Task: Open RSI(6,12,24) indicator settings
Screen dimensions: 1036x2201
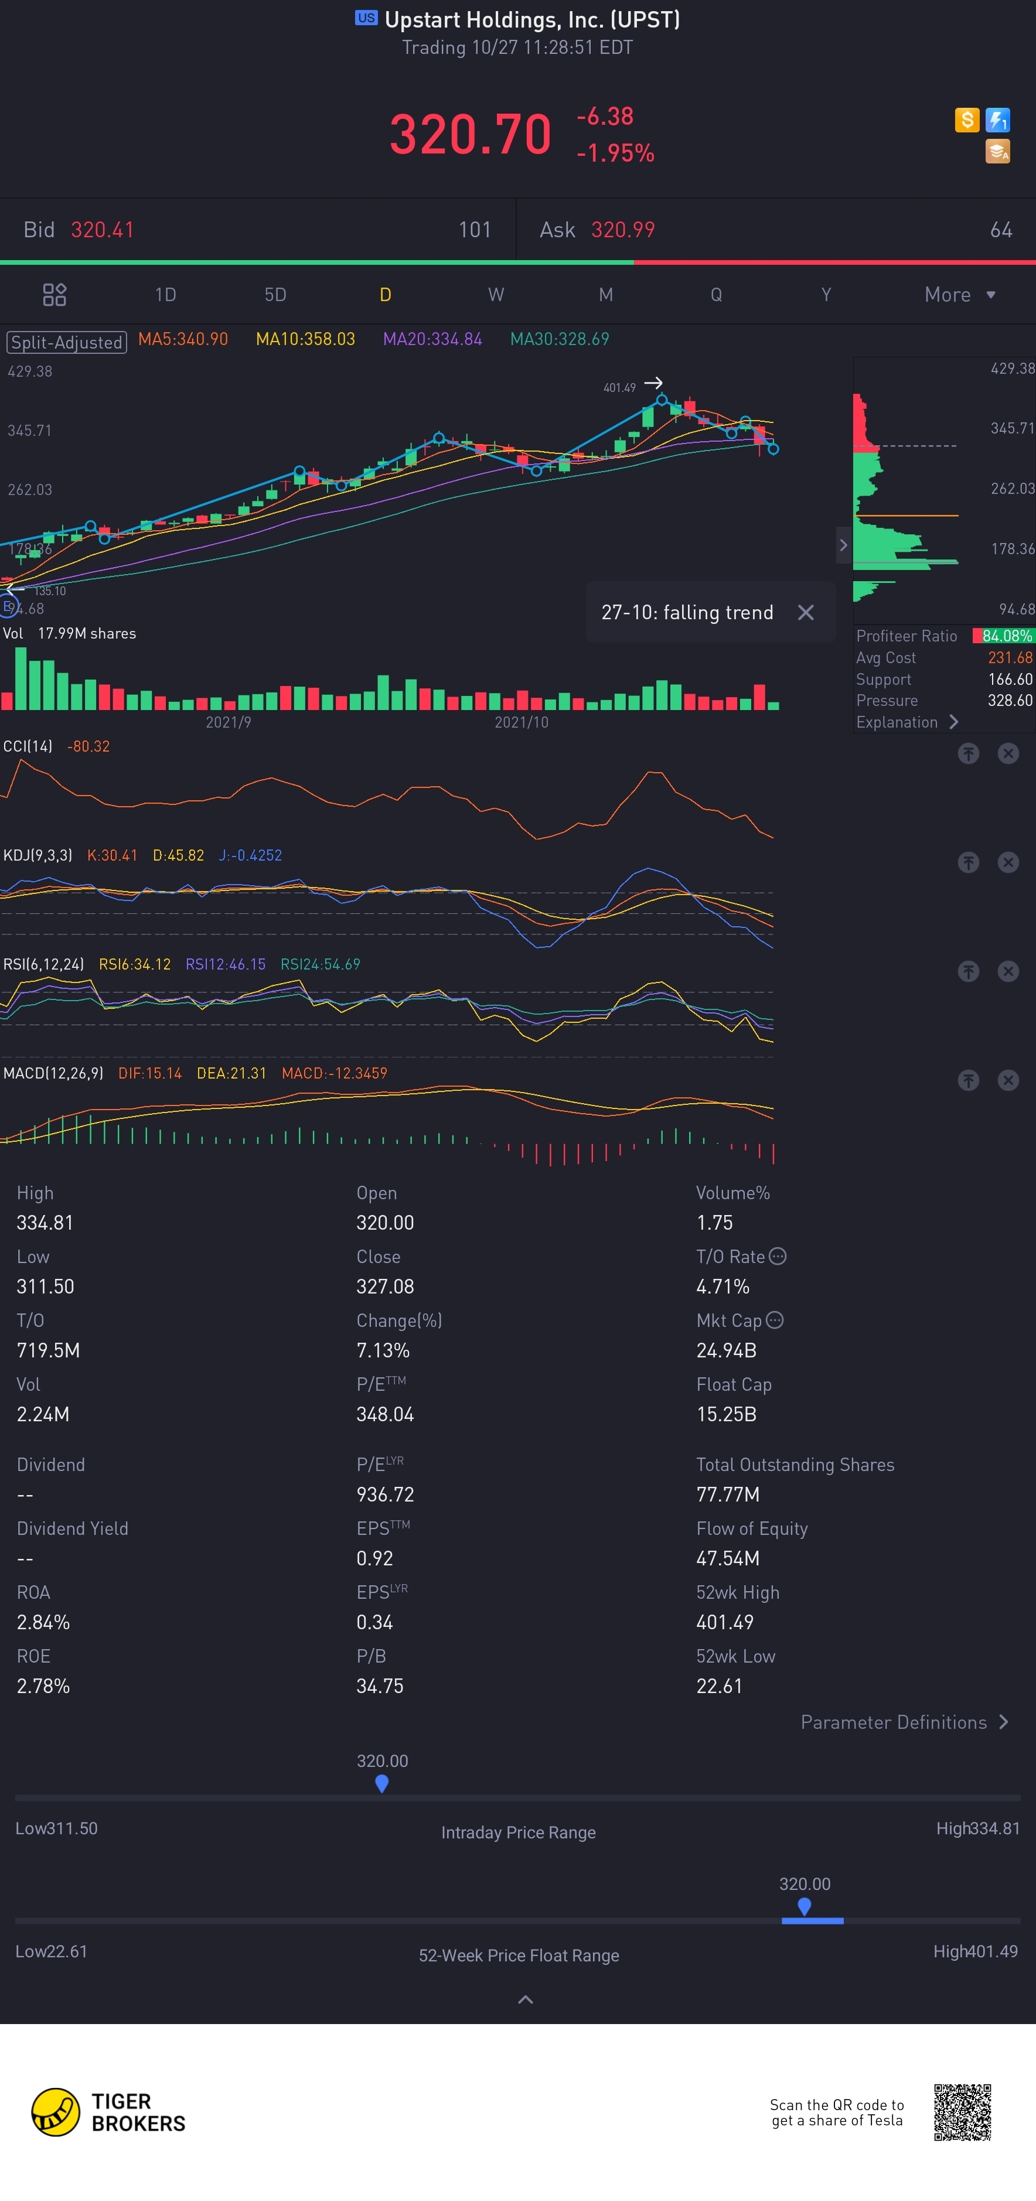Action: point(43,964)
